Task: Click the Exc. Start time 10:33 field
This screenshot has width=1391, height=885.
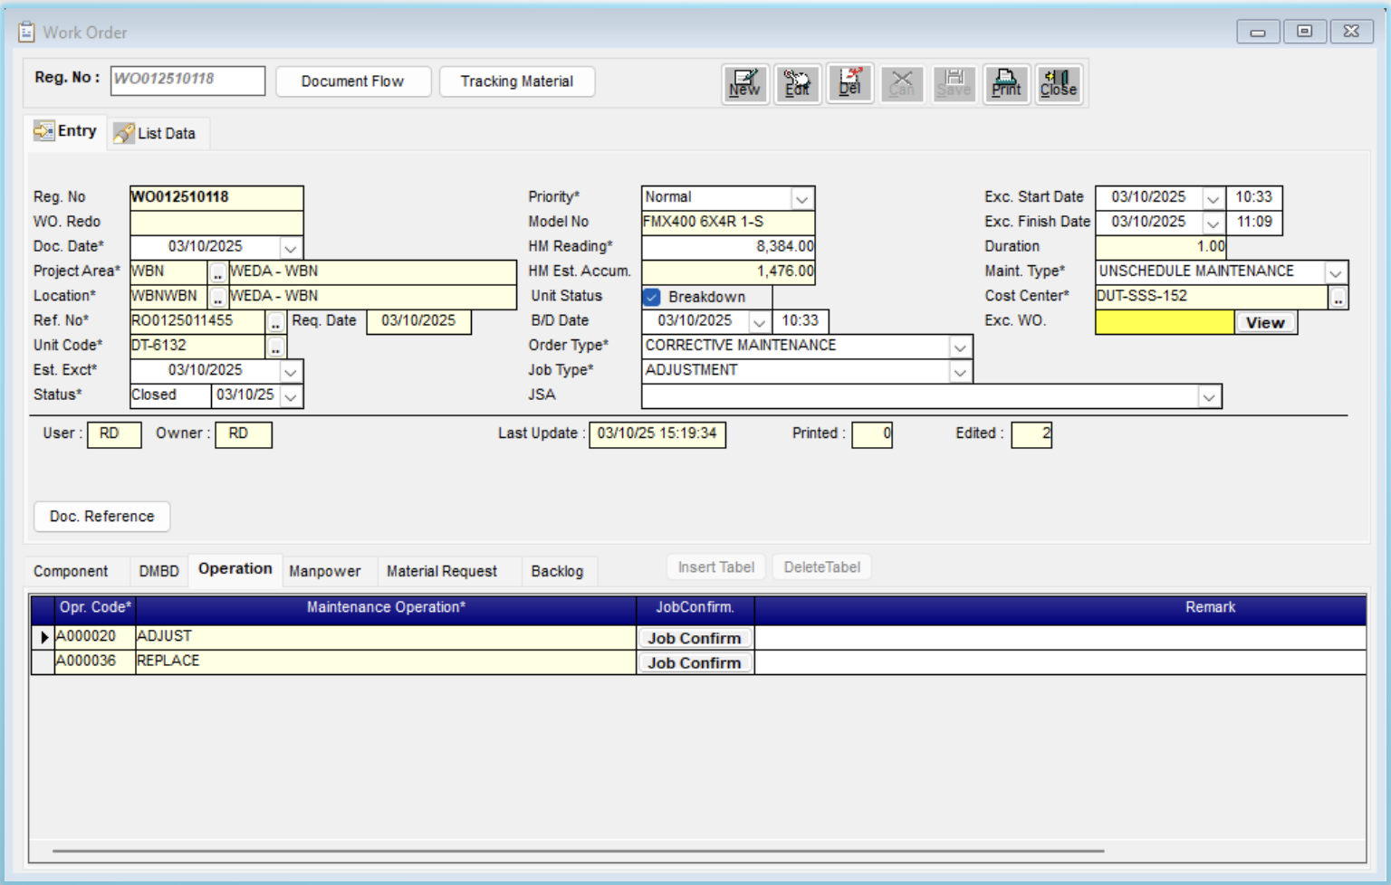Action: (1254, 198)
